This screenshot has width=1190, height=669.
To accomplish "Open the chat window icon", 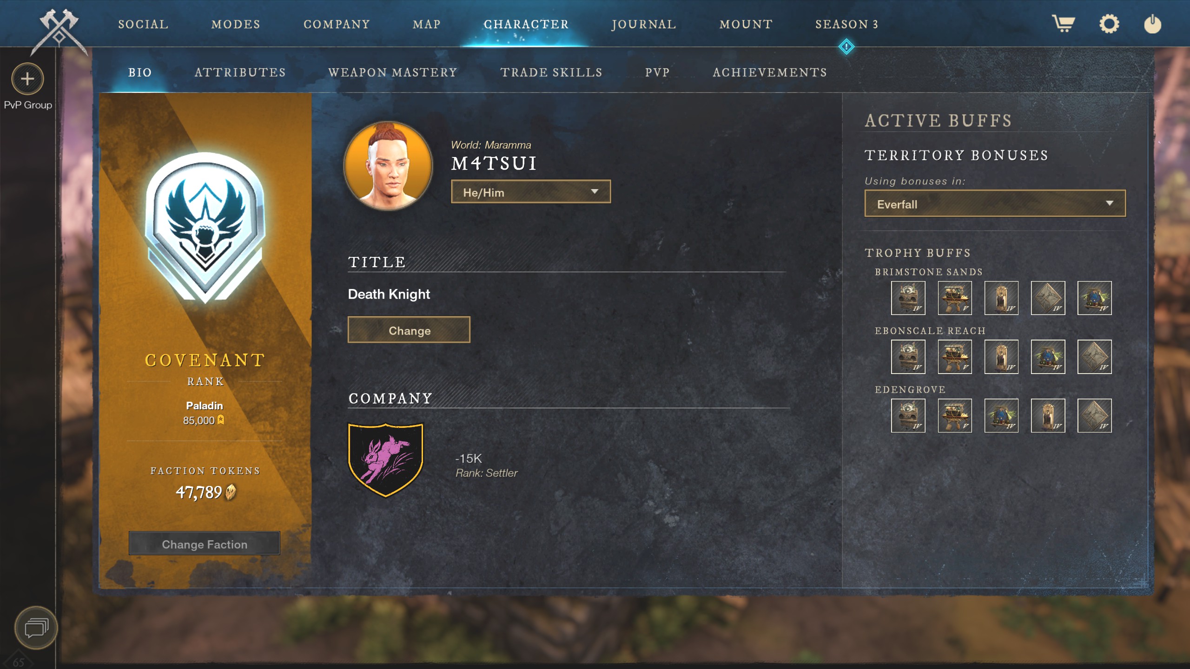I will coord(36,628).
